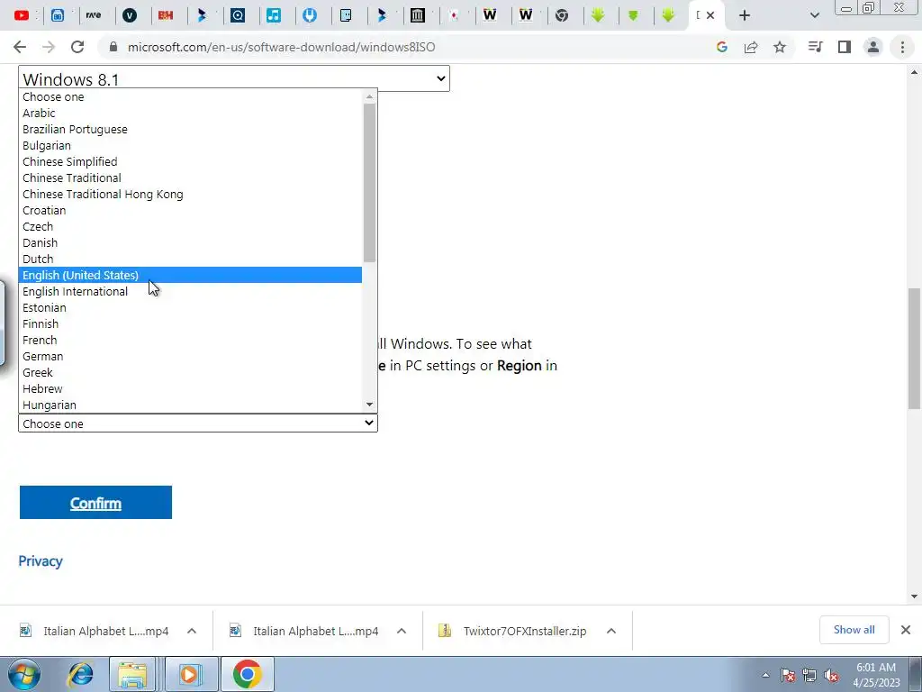Screen dimensions: 922x692
Task: Select Czech from the list
Action: point(190,226)
